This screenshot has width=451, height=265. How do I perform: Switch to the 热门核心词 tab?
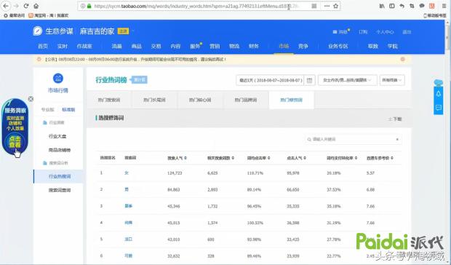[200, 100]
